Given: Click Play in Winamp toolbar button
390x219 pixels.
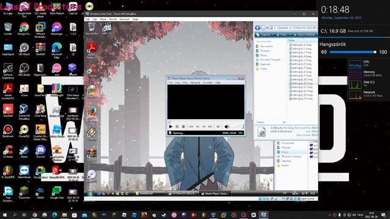Looking at the screenshot, I should pos(305,35).
